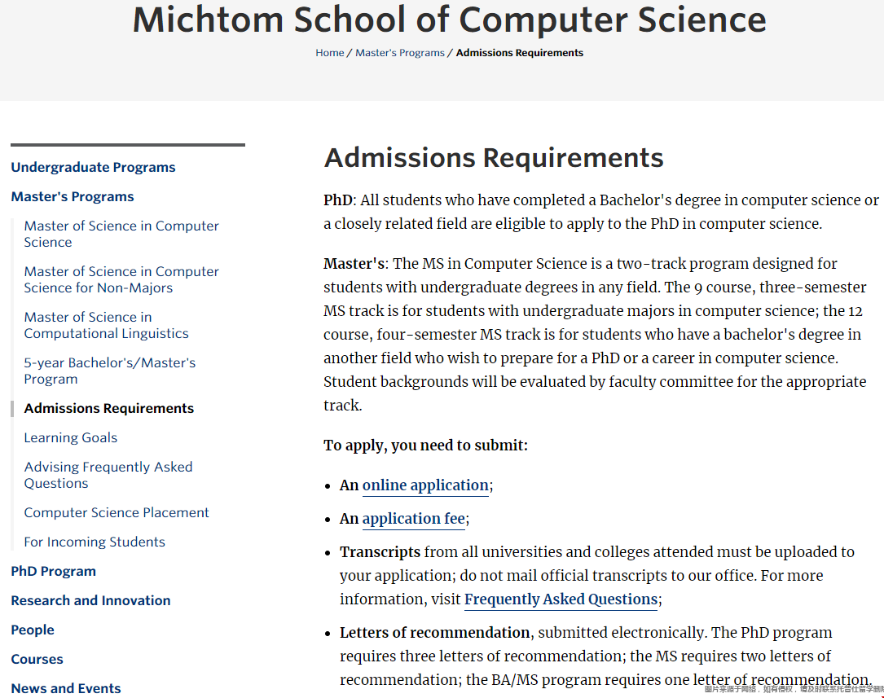Open Advising Frequently Asked Questions link
884x698 pixels.
pos(108,475)
